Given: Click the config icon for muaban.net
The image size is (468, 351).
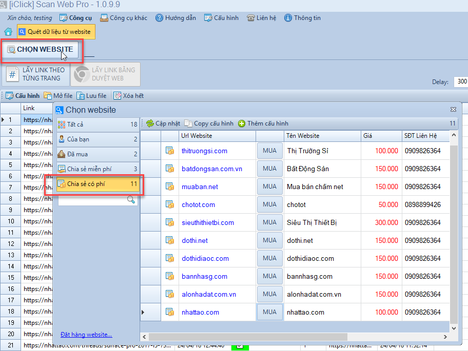Looking at the screenshot, I should pyautogui.click(x=170, y=187).
